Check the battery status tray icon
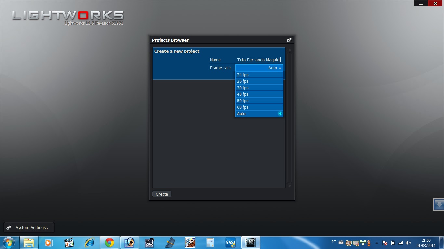This screenshot has width=444, height=249. pyautogui.click(x=393, y=243)
